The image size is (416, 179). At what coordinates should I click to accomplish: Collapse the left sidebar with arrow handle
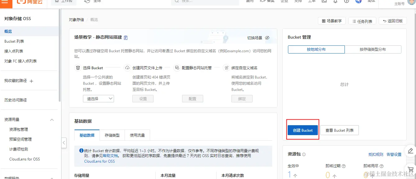tap(64, 143)
